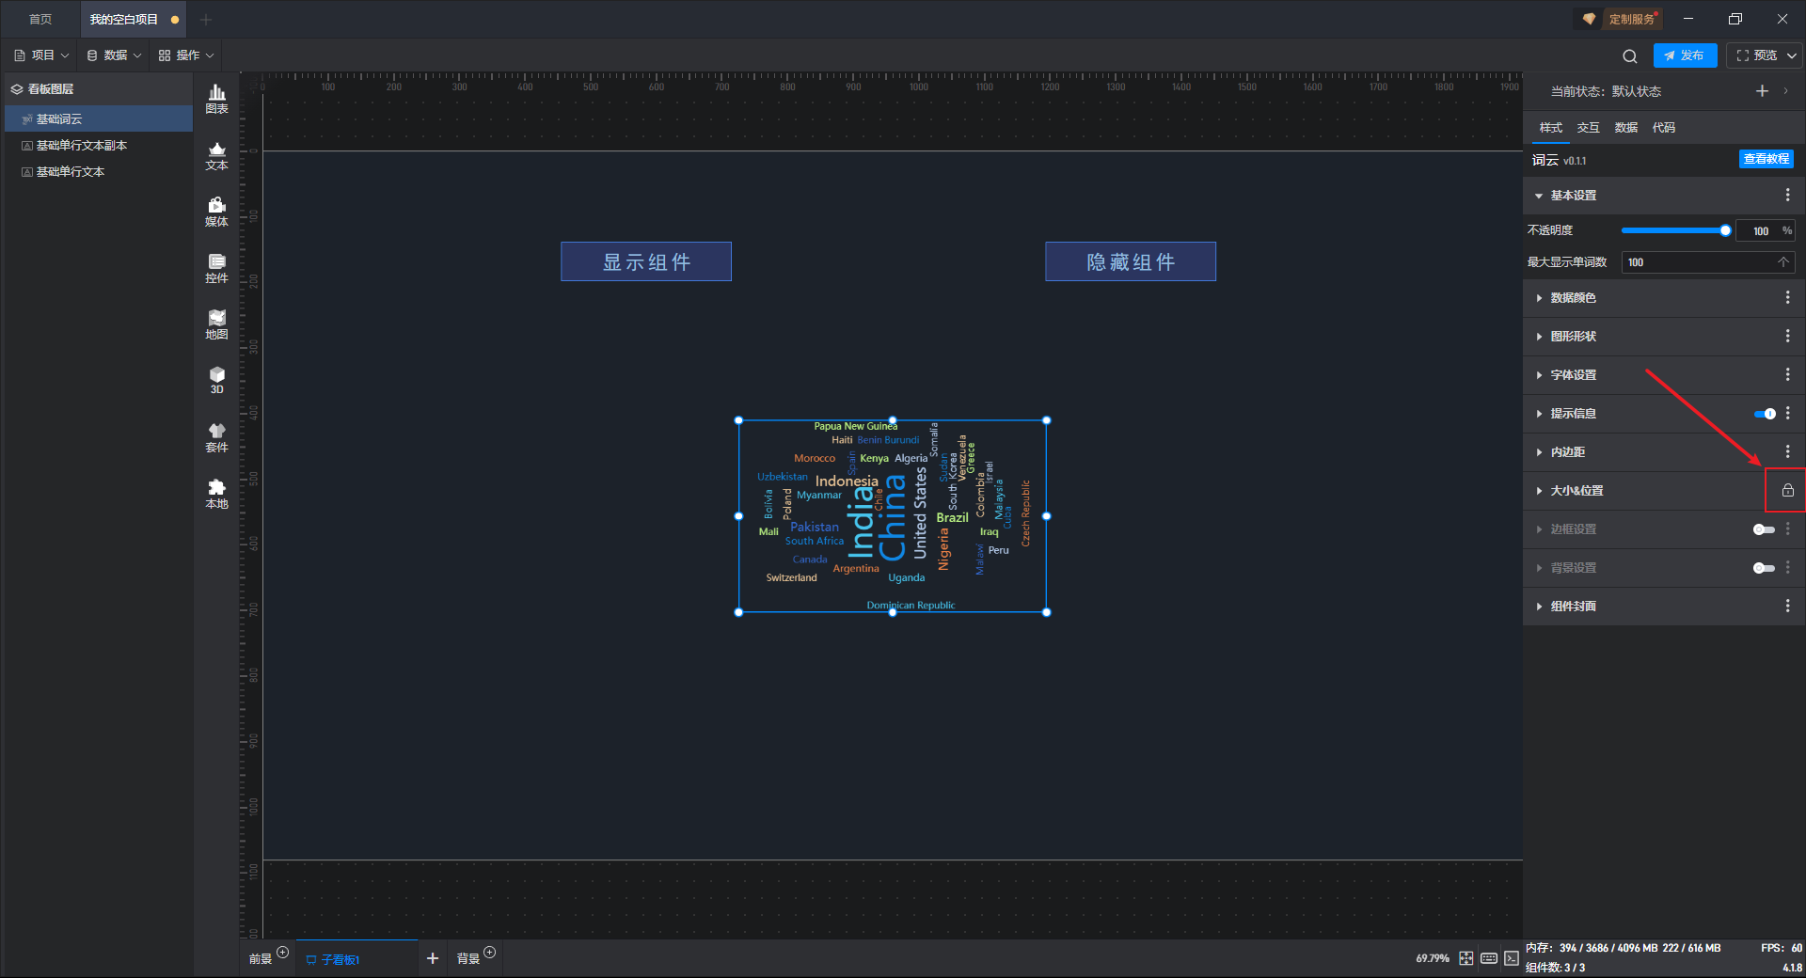Enable the 背景设置 background switch
The width and height of the screenshot is (1806, 978).
point(1764,568)
